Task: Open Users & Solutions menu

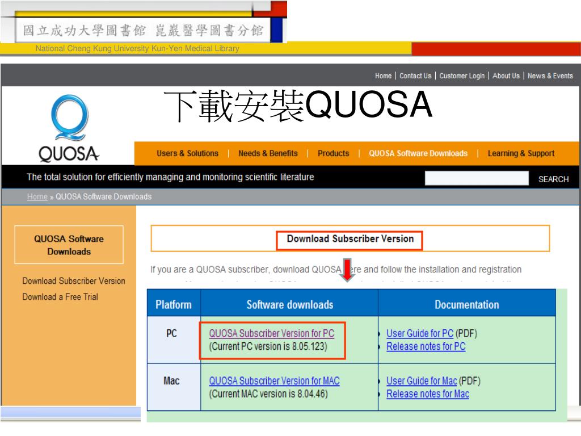Action: coord(187,153)
